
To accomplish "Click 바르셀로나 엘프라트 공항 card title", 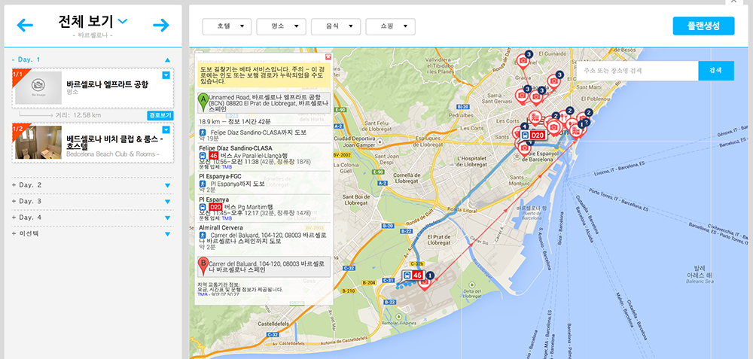I will [x=108, y=84].
